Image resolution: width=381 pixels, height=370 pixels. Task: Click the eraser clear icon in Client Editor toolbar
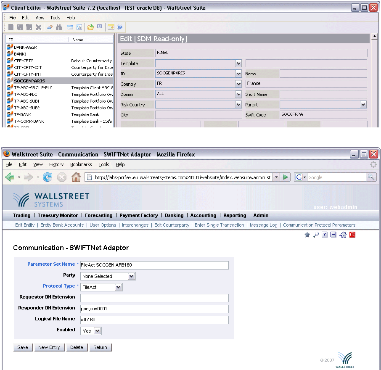click(x=50, y=27)
